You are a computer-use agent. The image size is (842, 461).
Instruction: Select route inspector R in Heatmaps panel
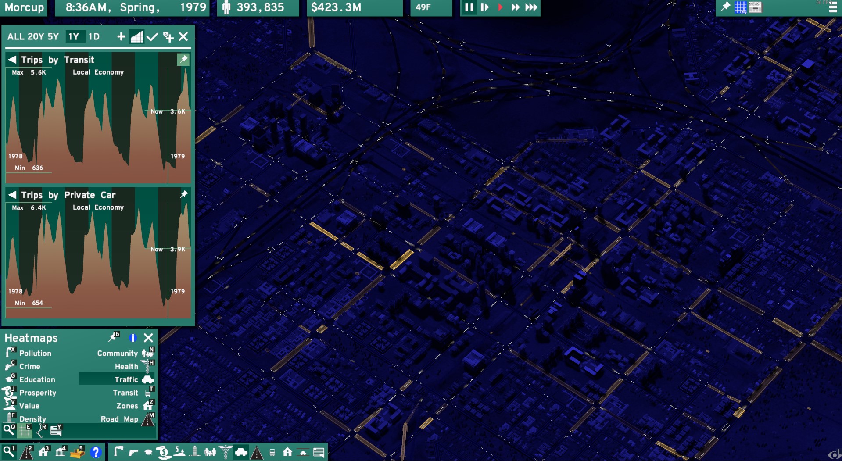coord(41,431)
